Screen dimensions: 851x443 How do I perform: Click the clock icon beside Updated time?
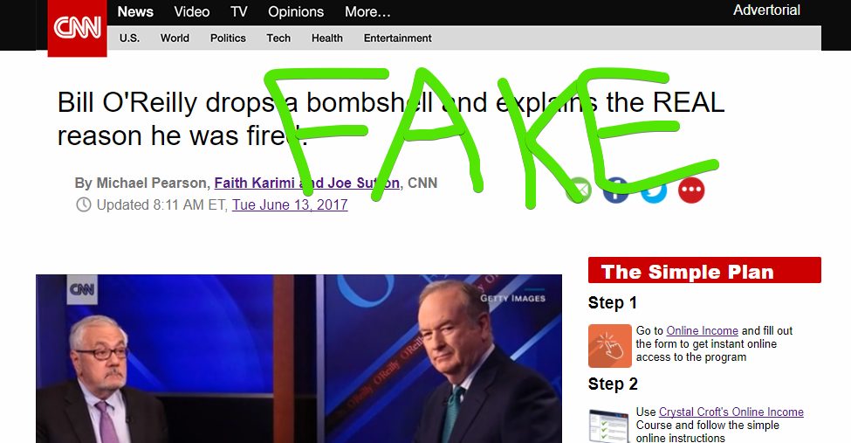(x=84, y=205)
